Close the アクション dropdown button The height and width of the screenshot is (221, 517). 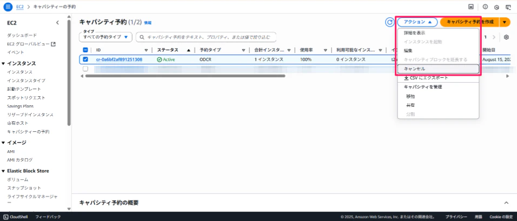[417, 22]
